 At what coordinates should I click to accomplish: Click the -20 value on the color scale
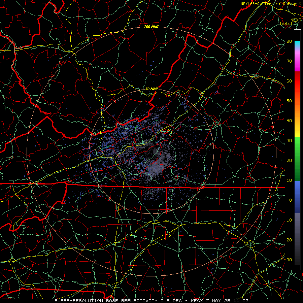click(x=288, y=240)
